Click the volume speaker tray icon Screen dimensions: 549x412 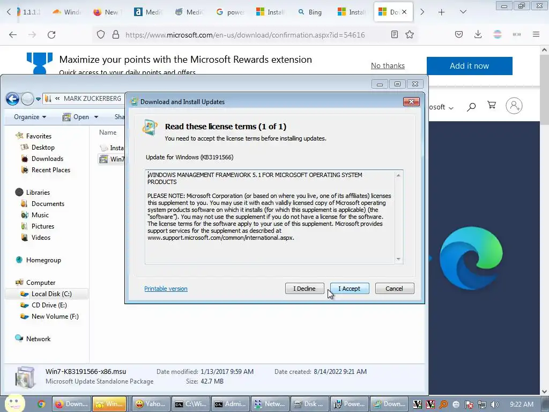click(x=495, y=404)
